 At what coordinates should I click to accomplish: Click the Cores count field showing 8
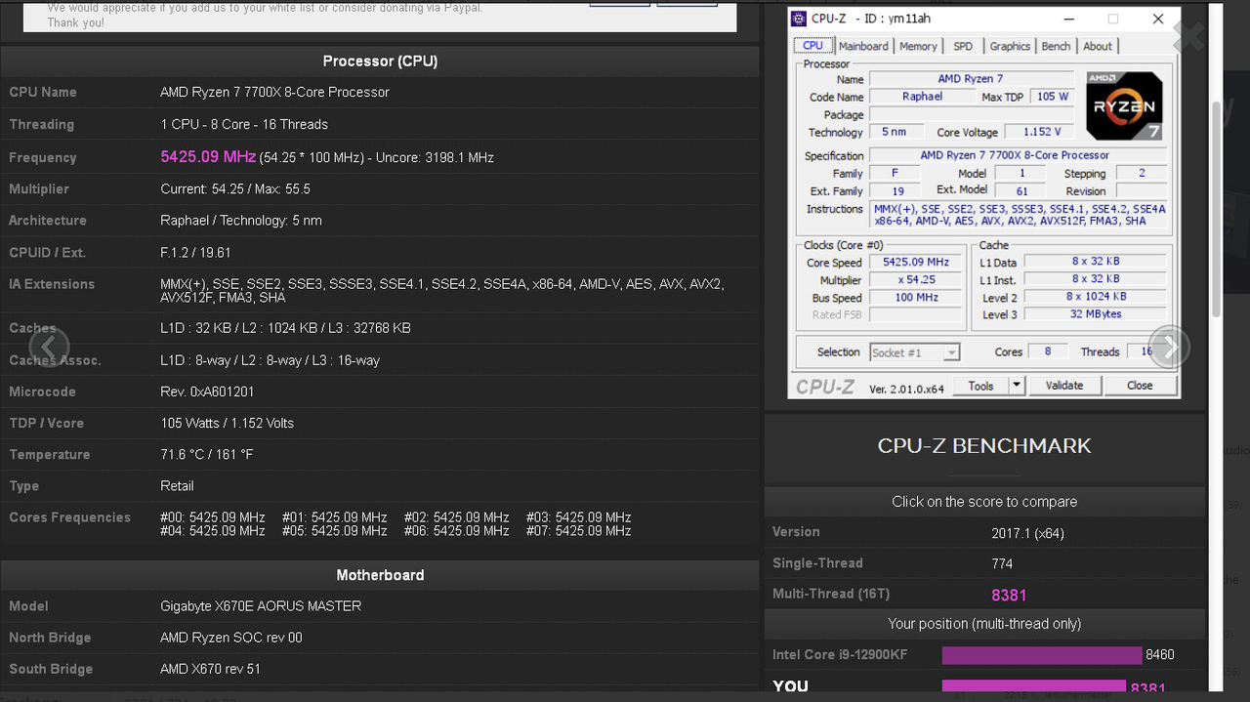click(1048, 351)
